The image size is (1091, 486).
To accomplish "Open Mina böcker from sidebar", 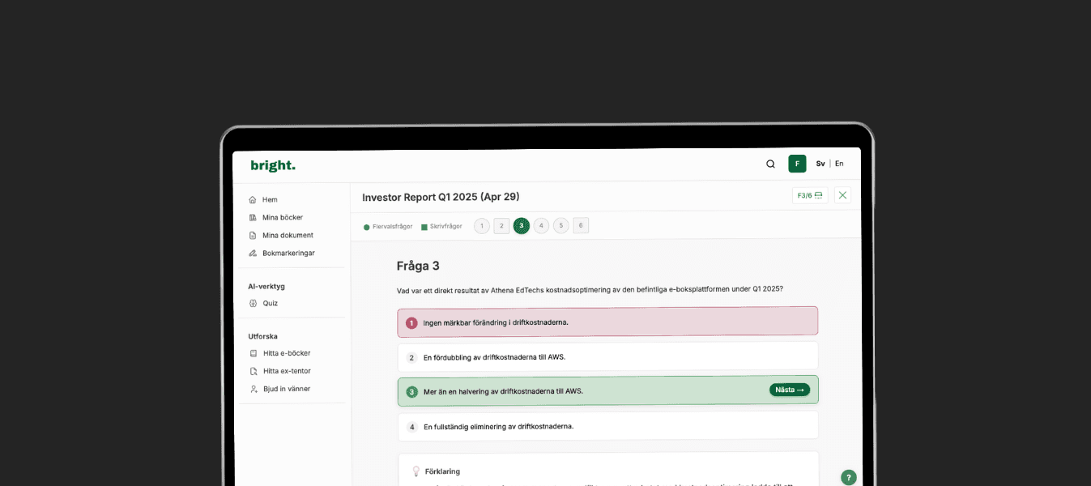I will [282, 218].
